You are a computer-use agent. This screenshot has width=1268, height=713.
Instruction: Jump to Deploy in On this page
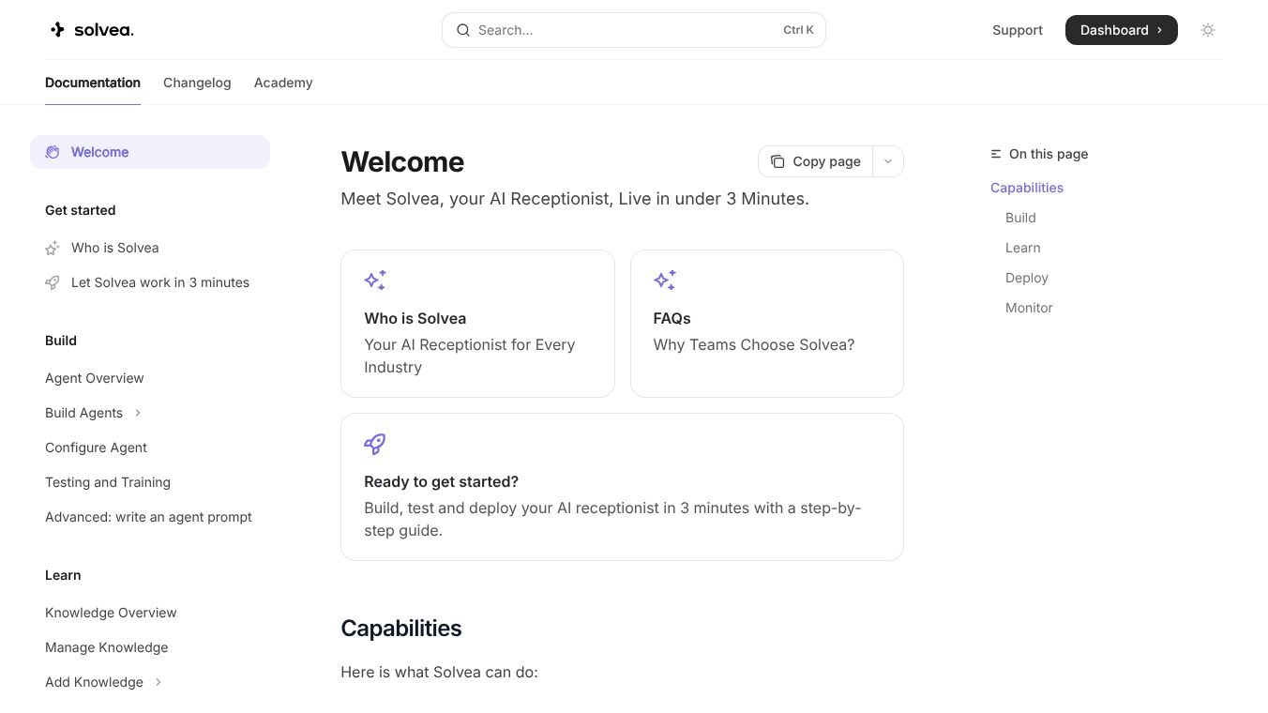point(1027,278)
